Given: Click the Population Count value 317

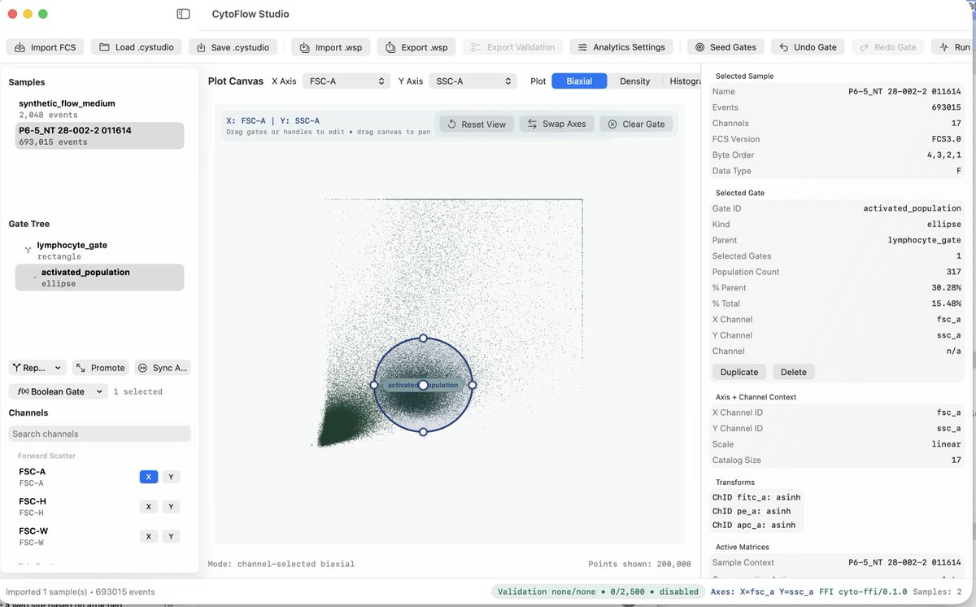Looking at the screenshot, I should coord(953,272).
